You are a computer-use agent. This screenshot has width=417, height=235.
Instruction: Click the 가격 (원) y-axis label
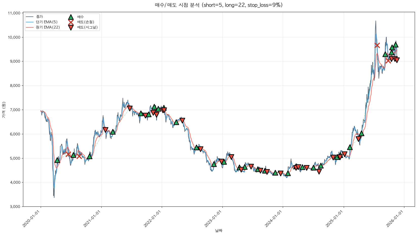pyautogui.click(x=4, y=110)
